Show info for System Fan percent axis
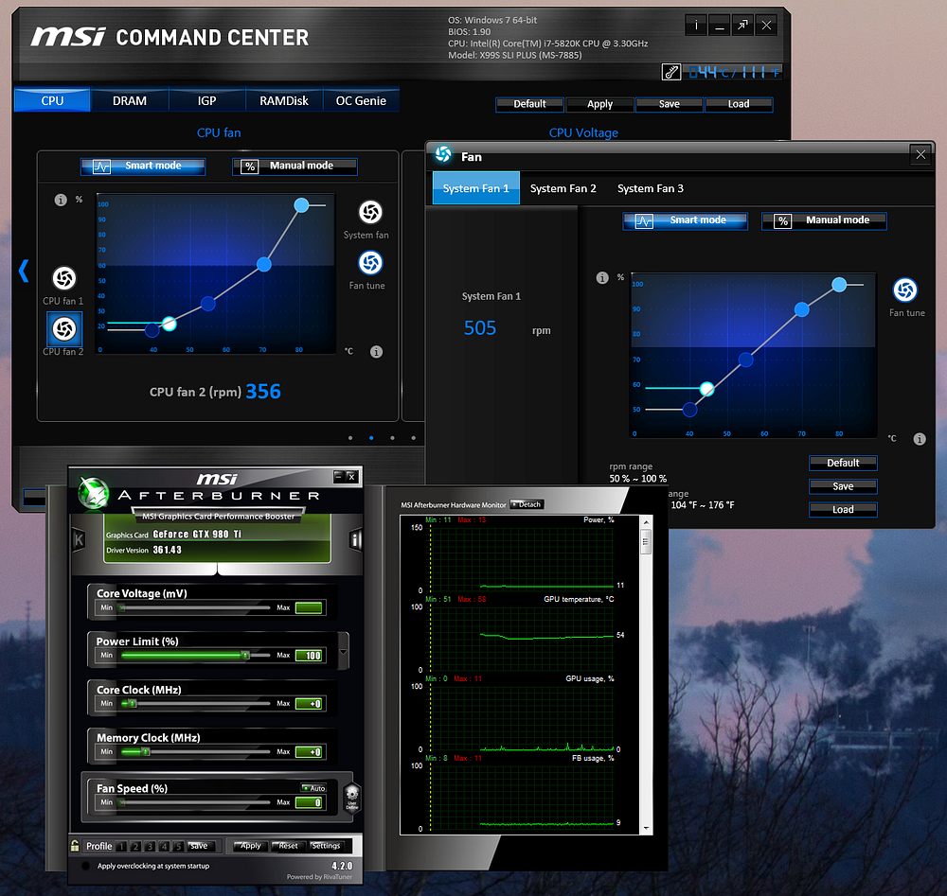947x896 pixels. tap(602, 277)
